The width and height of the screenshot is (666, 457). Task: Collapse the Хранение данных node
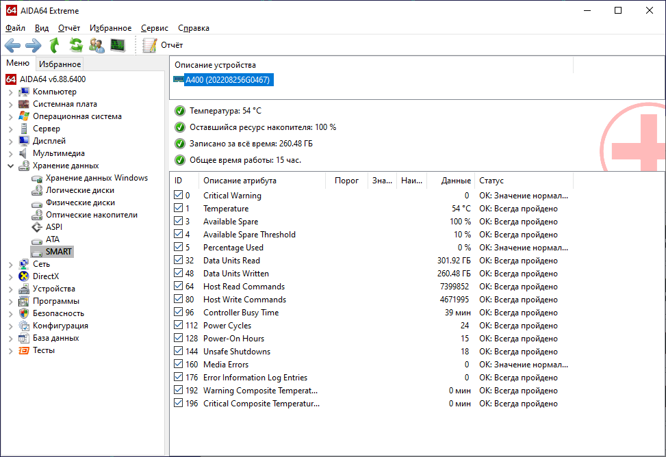[11, 166]
